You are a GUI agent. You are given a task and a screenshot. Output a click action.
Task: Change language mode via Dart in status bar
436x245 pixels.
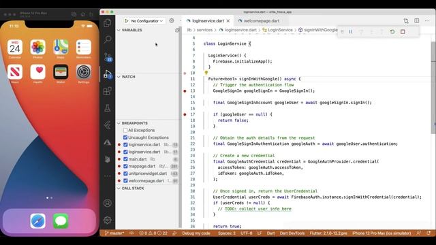271,233
